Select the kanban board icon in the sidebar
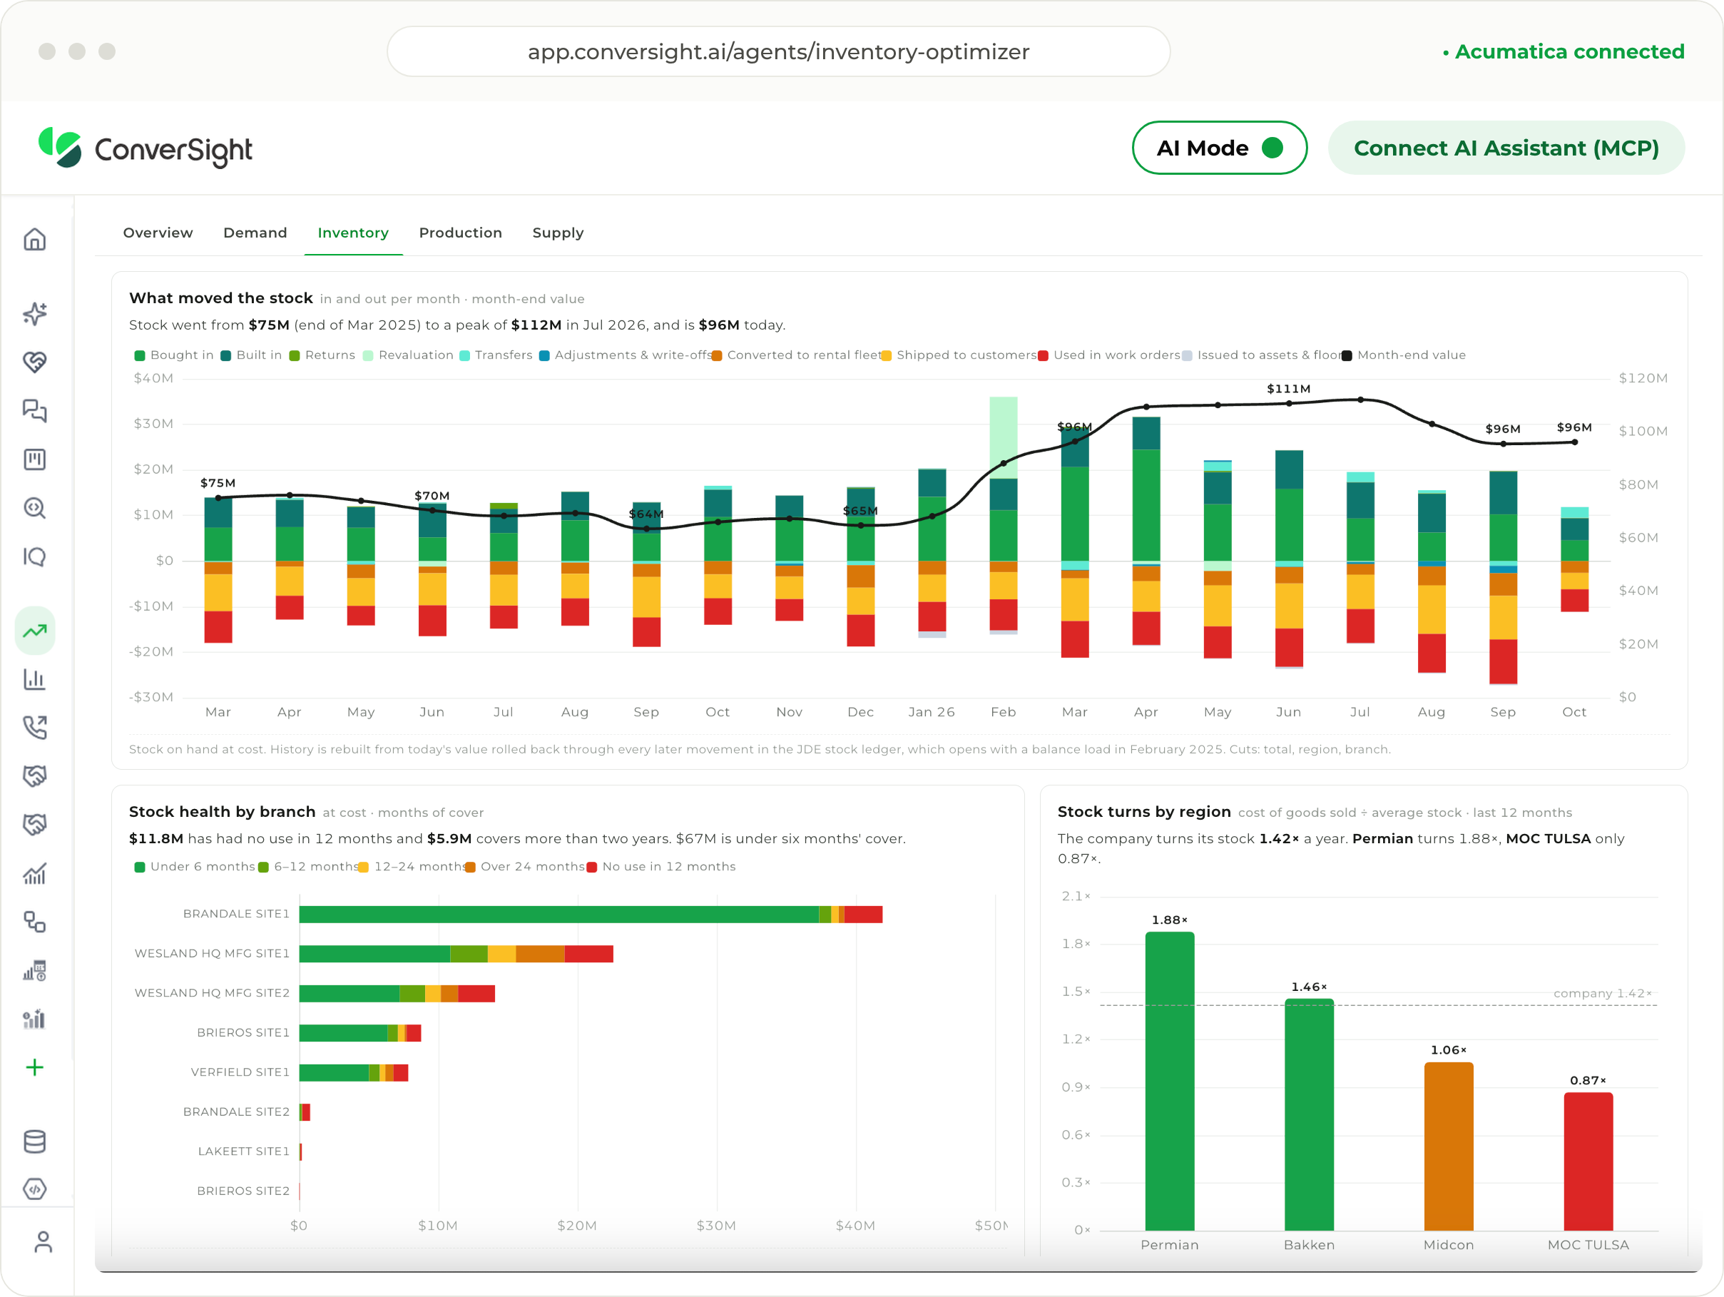 click(x=34, y=459)
